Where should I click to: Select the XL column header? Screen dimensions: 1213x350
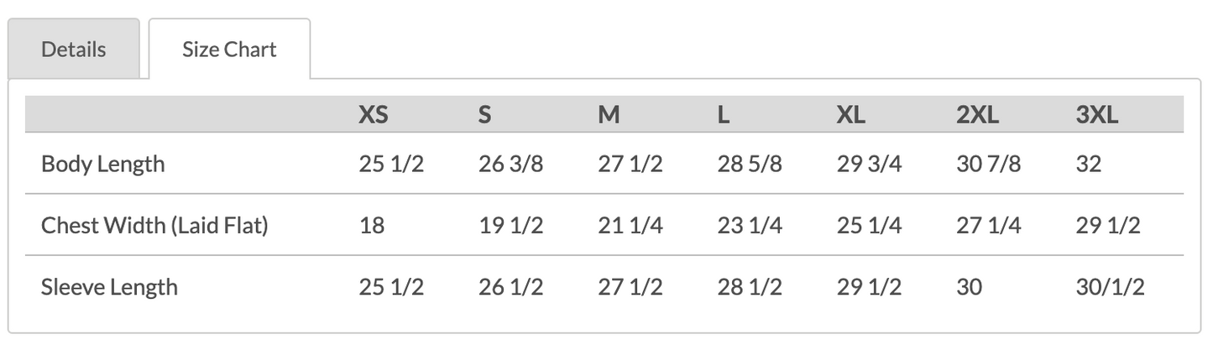(x=850, y=115)
